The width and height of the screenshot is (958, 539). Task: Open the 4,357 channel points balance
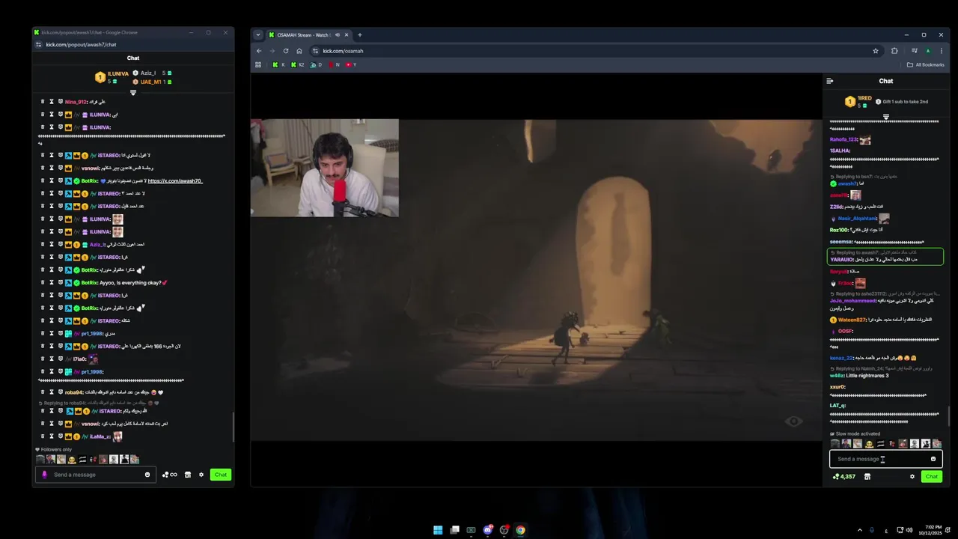tap(844, 476)
